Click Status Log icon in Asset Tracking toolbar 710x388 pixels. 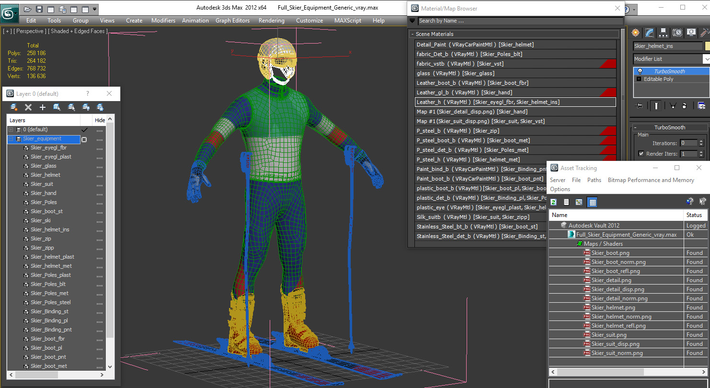click(x=566, y=202)
